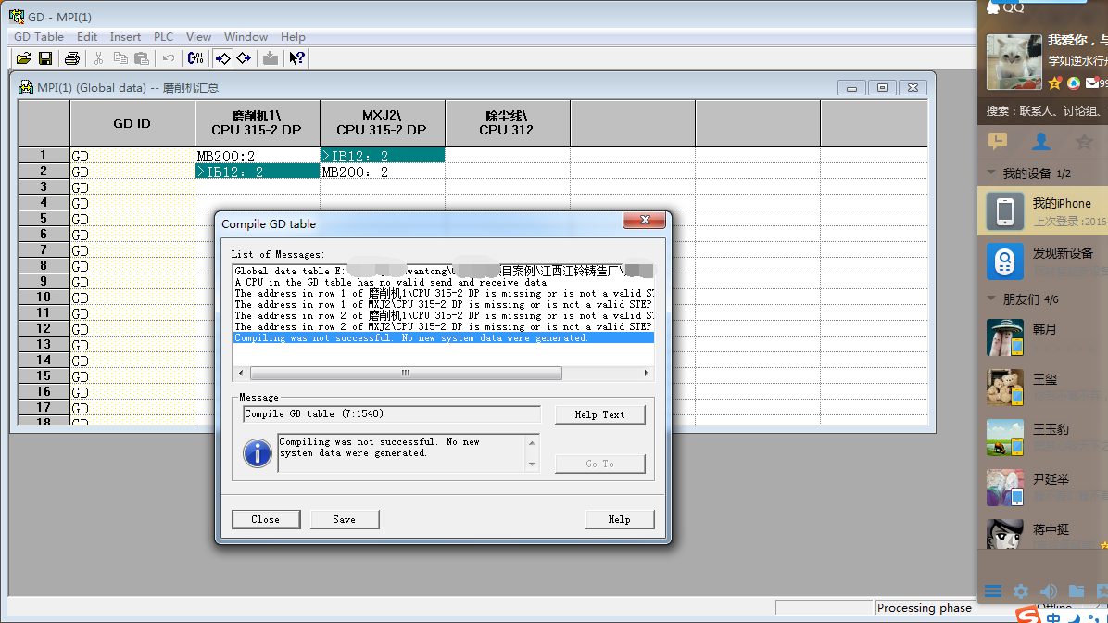Click the Save diskette toolbar icon
The height and width of the screenshot is (623, 1108).
(44, 58)
